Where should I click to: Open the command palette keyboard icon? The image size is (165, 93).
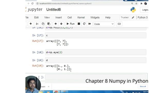(119, 24)
